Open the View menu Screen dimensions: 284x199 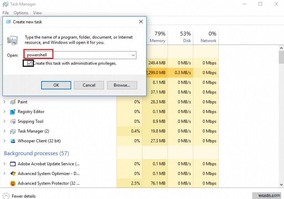click(38, 13)
